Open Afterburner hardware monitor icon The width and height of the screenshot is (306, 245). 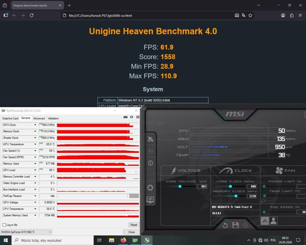click(150, 200)
